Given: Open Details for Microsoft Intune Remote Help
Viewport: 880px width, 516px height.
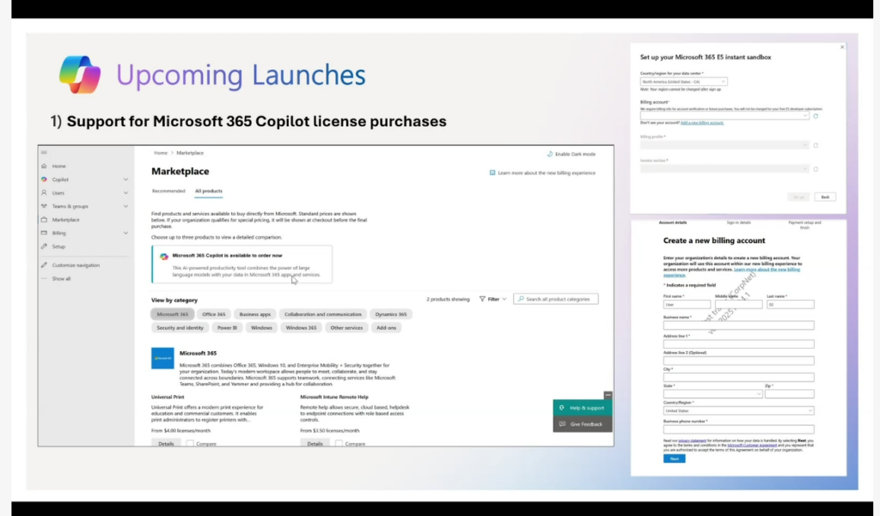Looking at the screenshot, I should point(315,444).
